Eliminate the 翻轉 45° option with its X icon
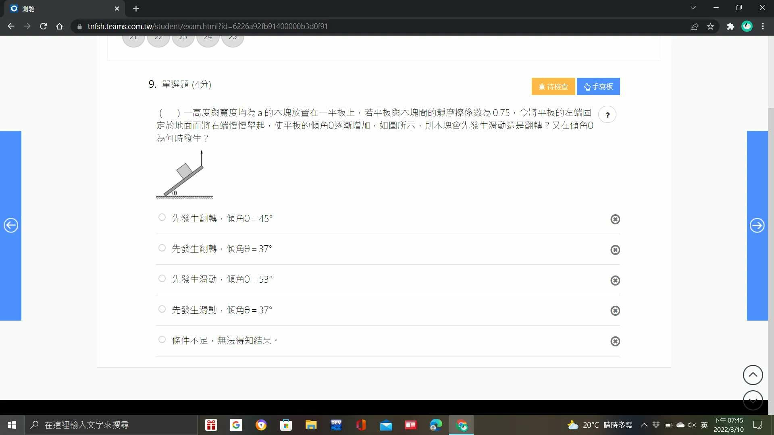 point(615,219)
